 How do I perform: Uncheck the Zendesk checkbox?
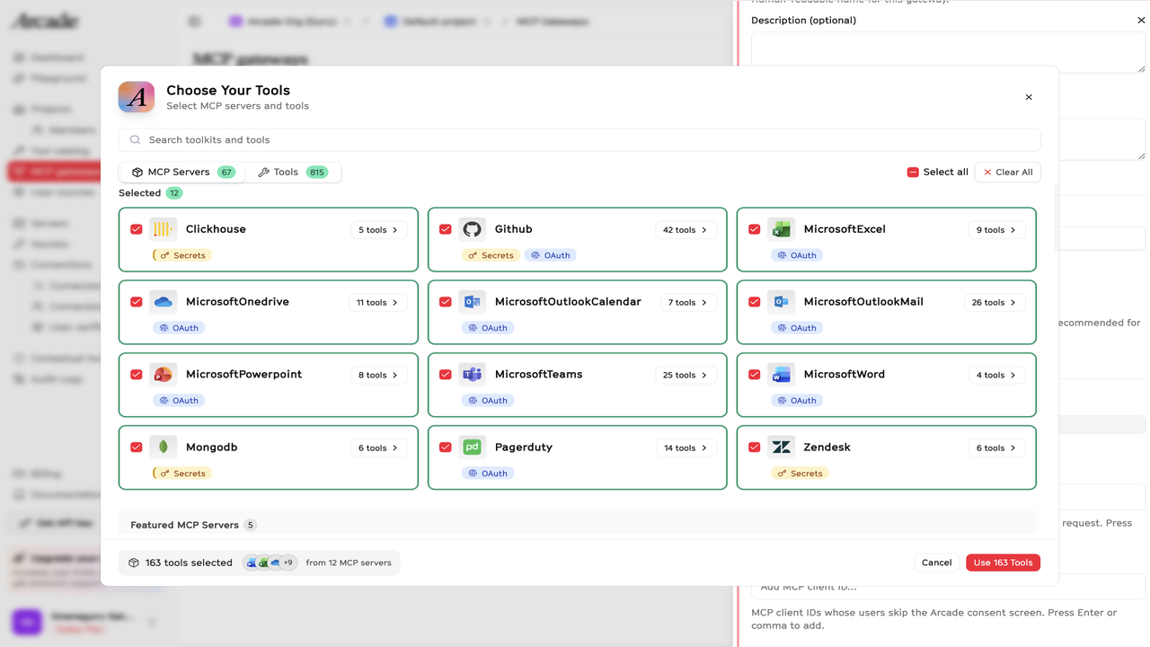[x=755, y=448]
